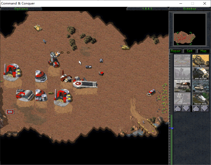The width and height of the screenshot is (211, 165).
Task: Click the greyed Repair Facility build icon
Action: (182, 60)
